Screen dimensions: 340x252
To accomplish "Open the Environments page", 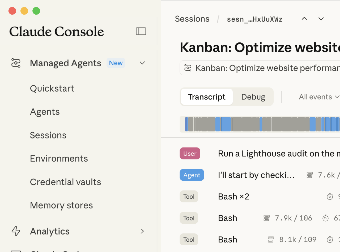I will pyautogui.click(x=59, y=158).
